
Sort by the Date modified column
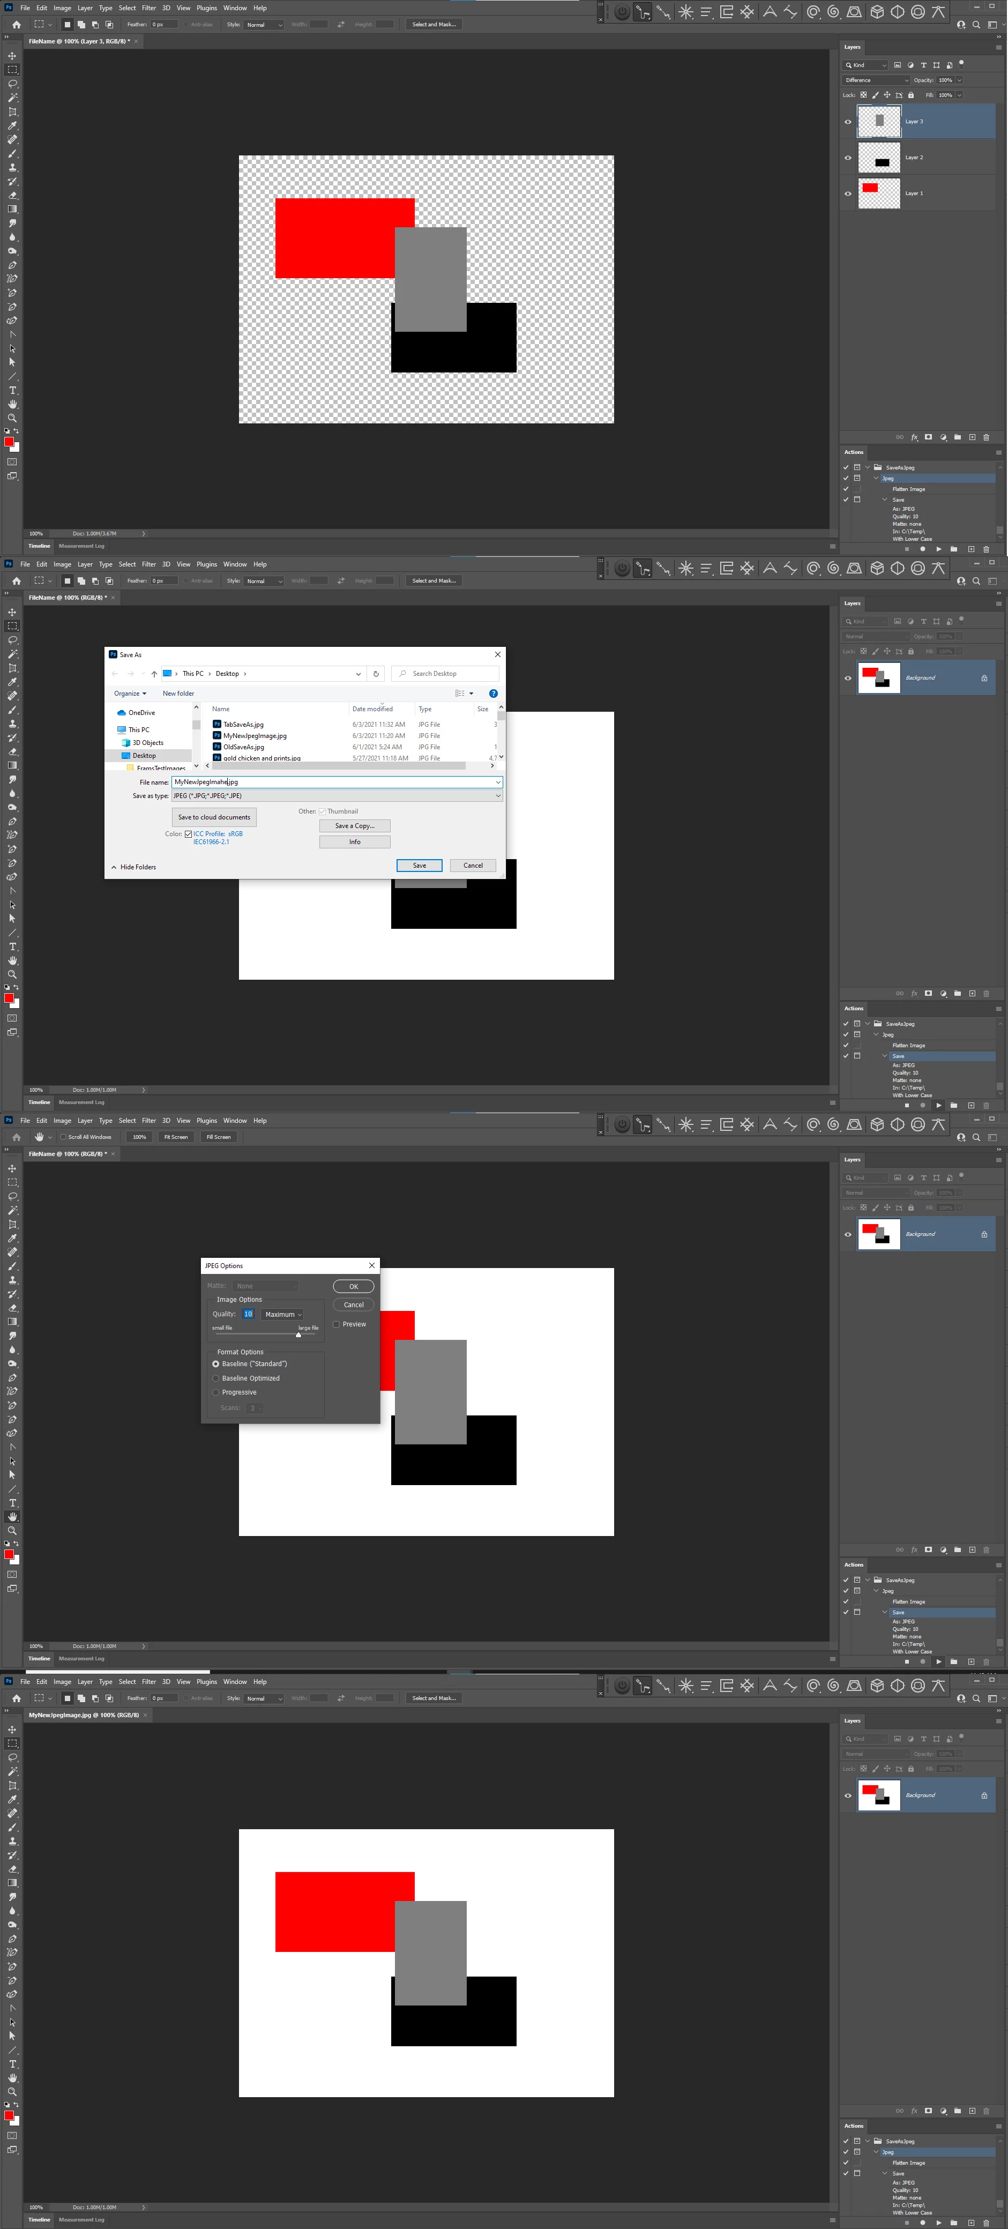(x=372, y=709)
